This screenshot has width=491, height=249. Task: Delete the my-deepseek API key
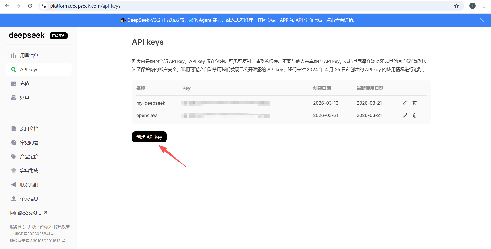[x=415, y=103]
